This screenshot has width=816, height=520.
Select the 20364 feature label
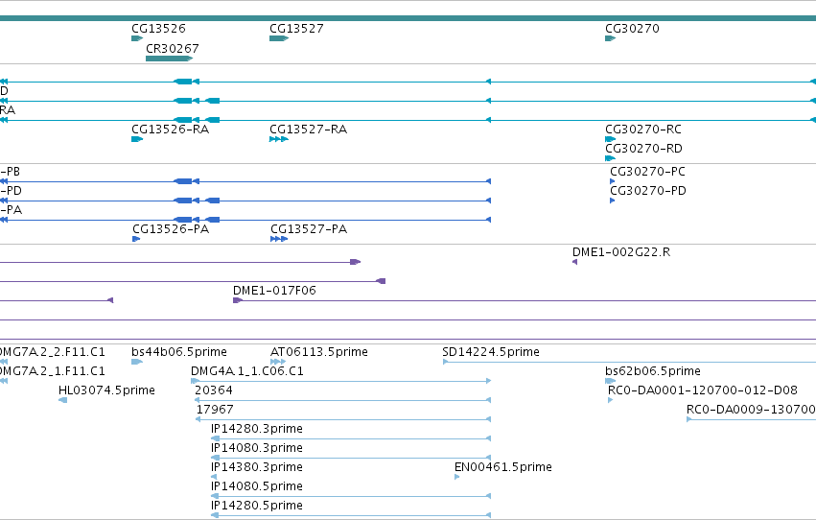click(214, 390)
